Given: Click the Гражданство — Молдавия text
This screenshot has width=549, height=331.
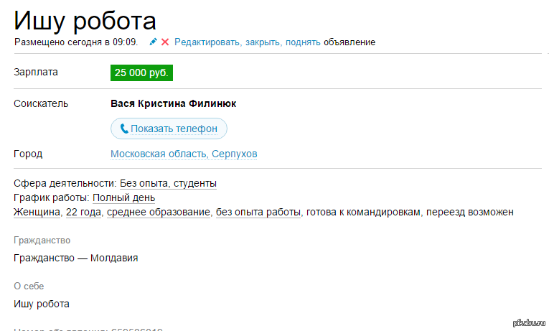Looking at the screenshot, I should pyautogui.click(x=75, y=258).
